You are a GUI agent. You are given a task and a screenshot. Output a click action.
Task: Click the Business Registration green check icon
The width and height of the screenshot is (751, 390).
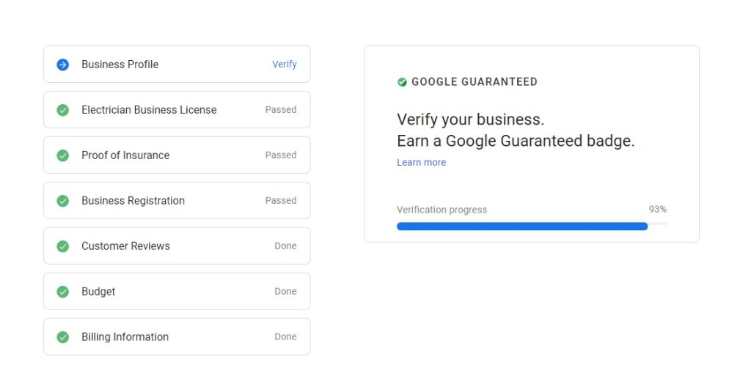pos(63,201)
